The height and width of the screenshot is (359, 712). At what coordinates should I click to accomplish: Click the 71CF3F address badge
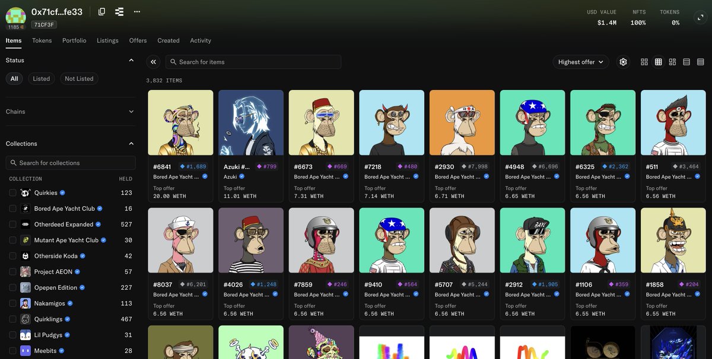[x=44, y=25]
